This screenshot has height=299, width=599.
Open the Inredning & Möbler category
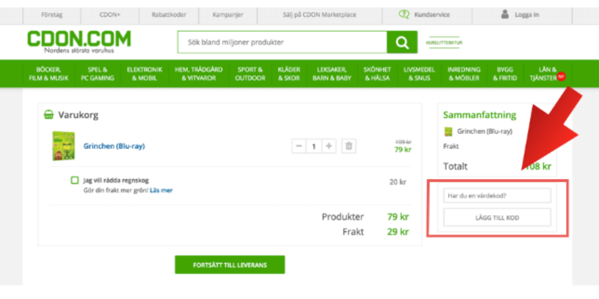[x=464, y=74]
